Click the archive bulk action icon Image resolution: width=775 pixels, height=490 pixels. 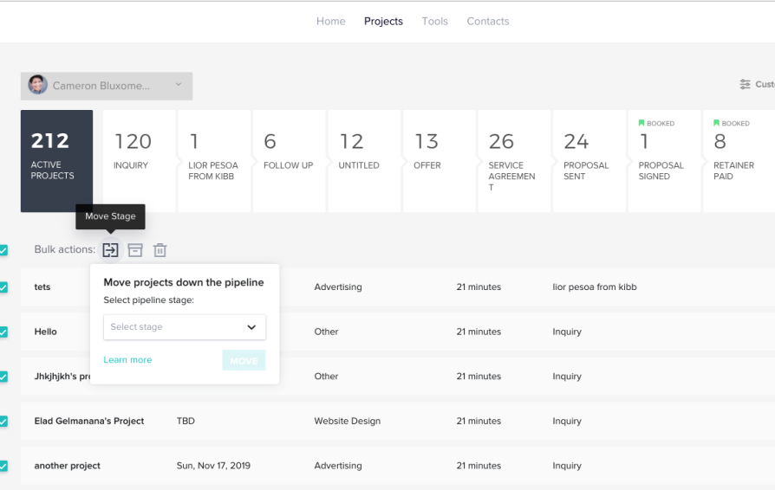pyautogui.click(x=135, y=250)
